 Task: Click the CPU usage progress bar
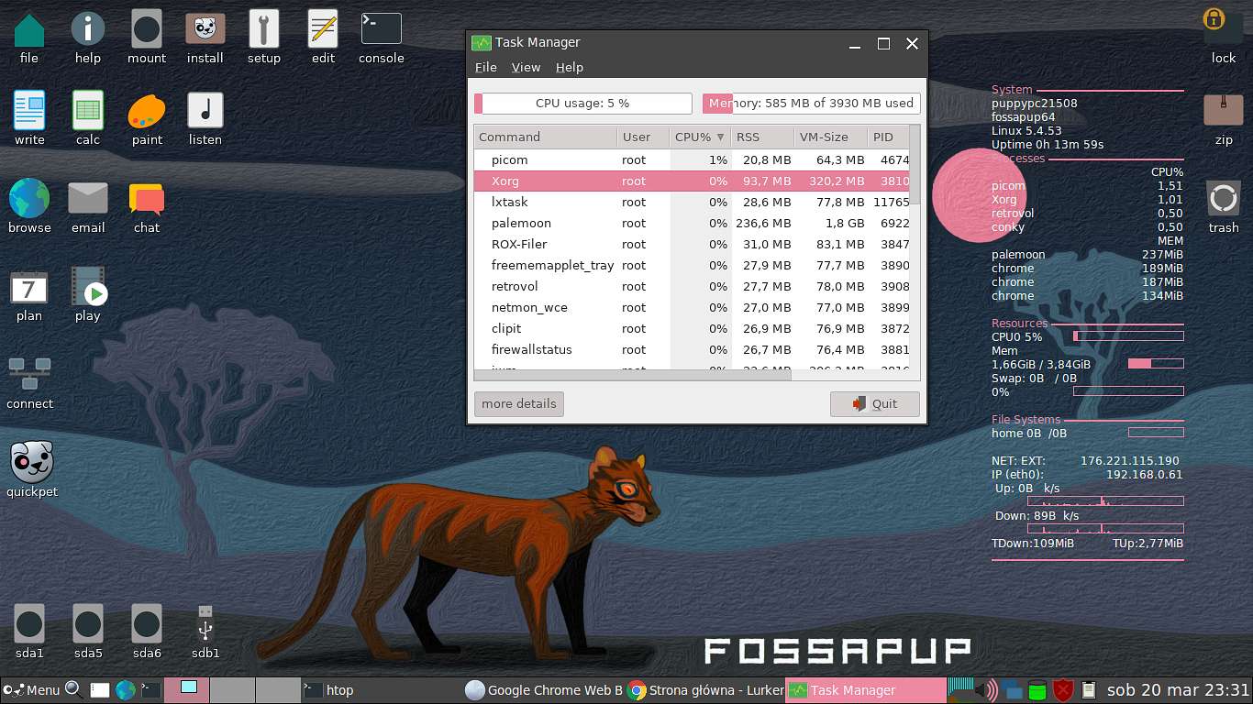coord(582,104)
